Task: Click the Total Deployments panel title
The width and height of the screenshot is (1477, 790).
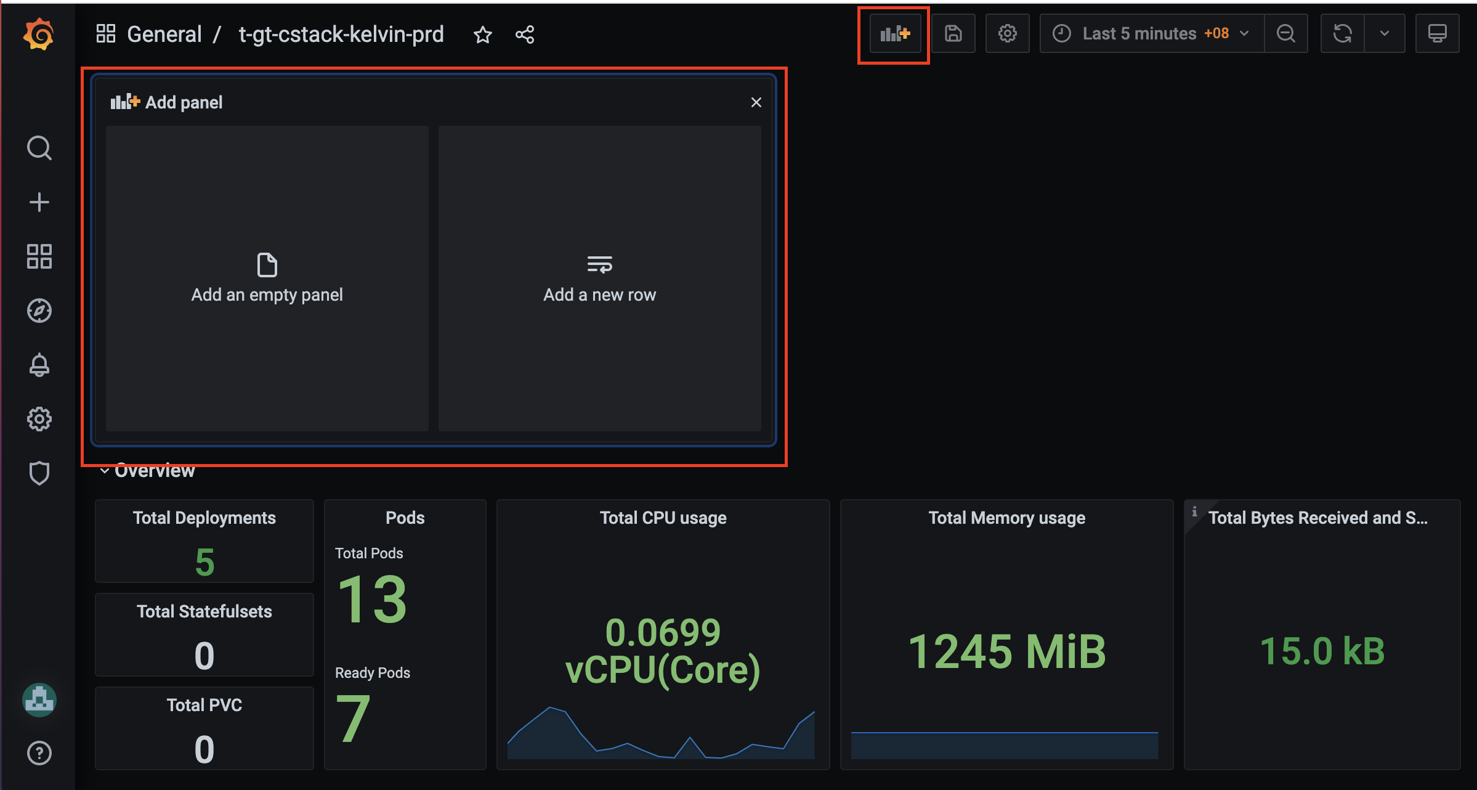Action: pyautogui.click(x=204, y=518)
